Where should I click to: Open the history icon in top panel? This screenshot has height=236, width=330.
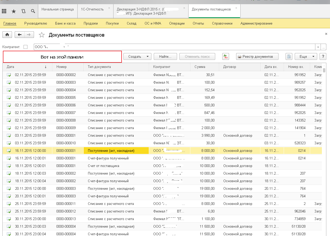pyautogui.click(x=24, y=11)
